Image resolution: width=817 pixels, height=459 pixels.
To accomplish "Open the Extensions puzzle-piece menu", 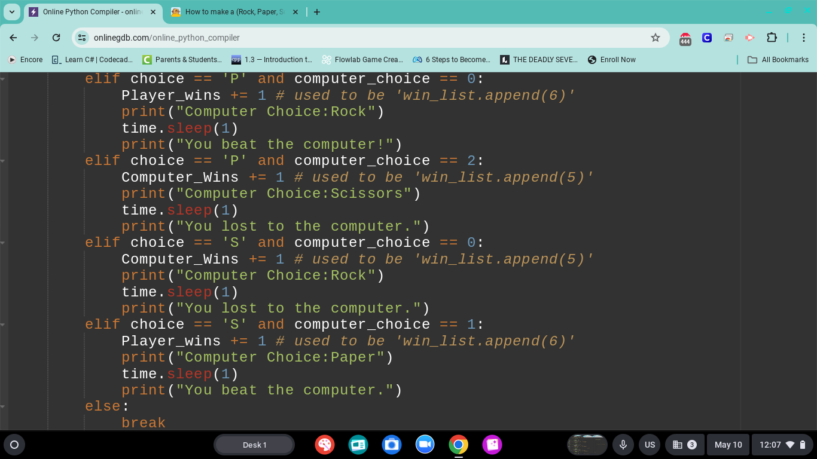I will click(x=772, y=38).
